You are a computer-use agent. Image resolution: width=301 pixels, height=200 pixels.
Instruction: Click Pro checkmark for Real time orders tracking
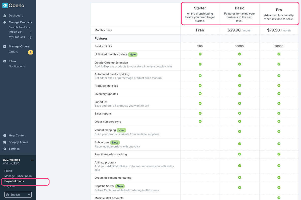pyautogui.click(x=279, y=154)
